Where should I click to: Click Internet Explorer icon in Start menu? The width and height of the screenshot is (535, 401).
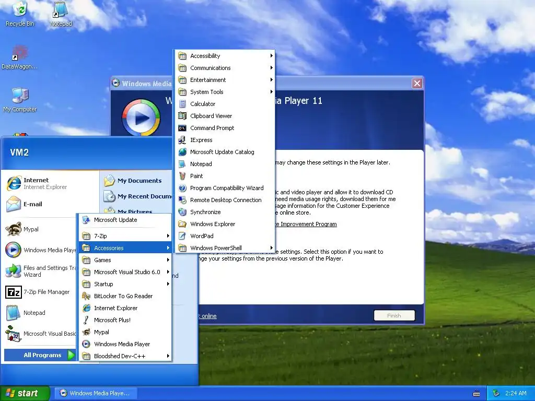tap(14, 183)
